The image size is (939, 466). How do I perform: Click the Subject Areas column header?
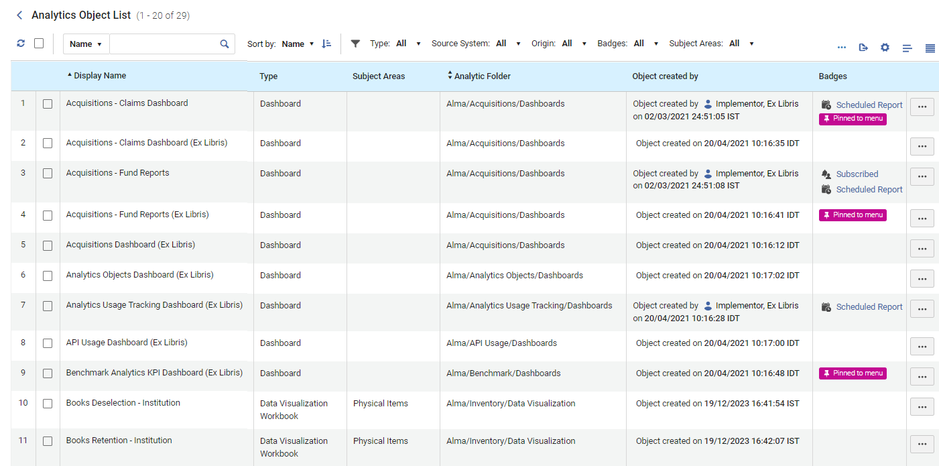[x=379, y=76]
